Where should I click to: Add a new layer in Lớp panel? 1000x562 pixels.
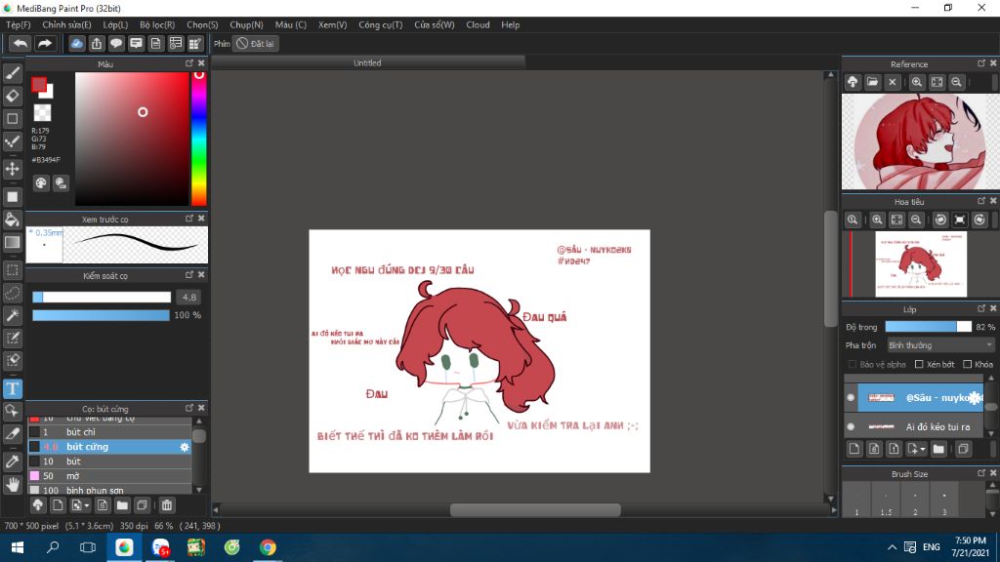(854, 449)
